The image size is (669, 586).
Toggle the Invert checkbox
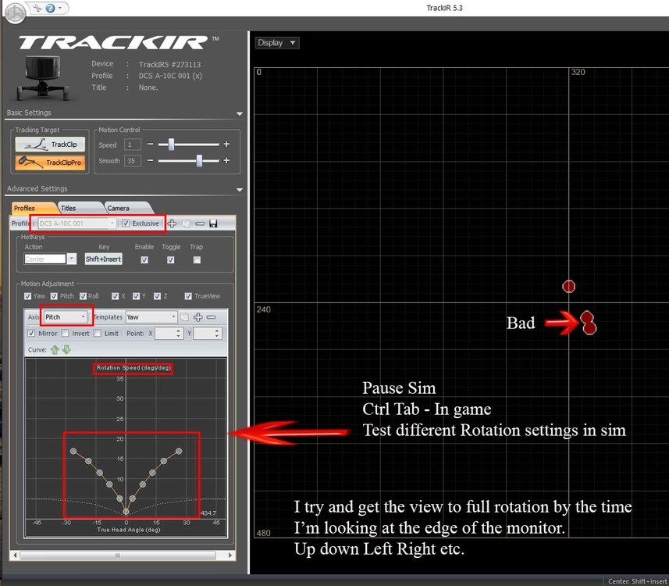(65, 333)
